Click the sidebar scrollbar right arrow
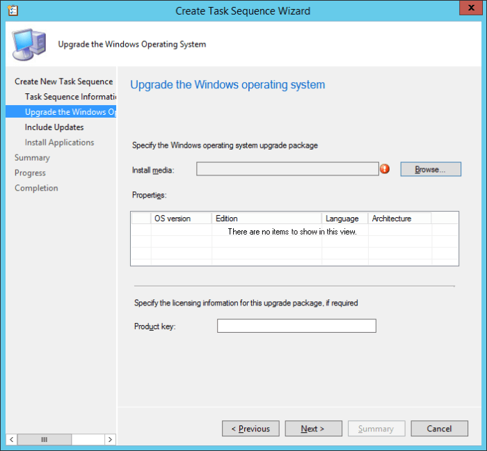487x451 pixels. [x=110, y=439]
